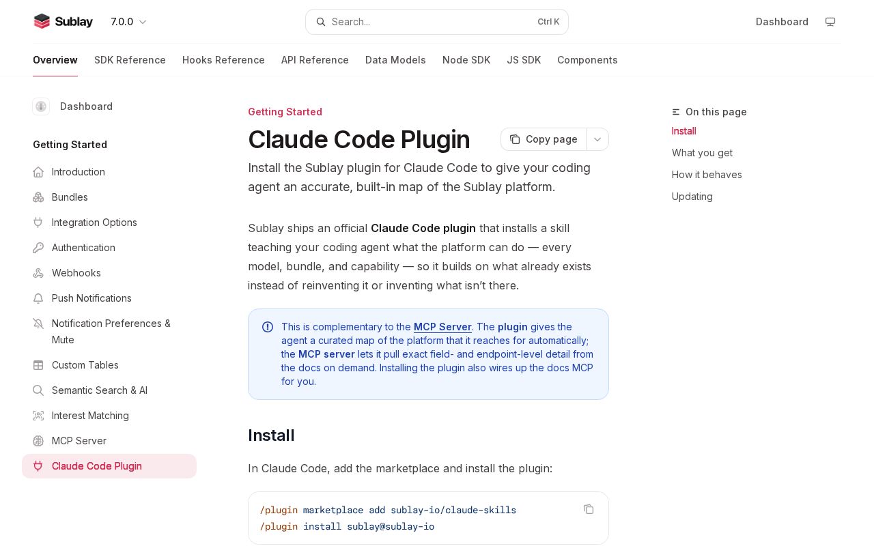
Task: Click the MCP Server icon in sidebar
Action: 38,441
